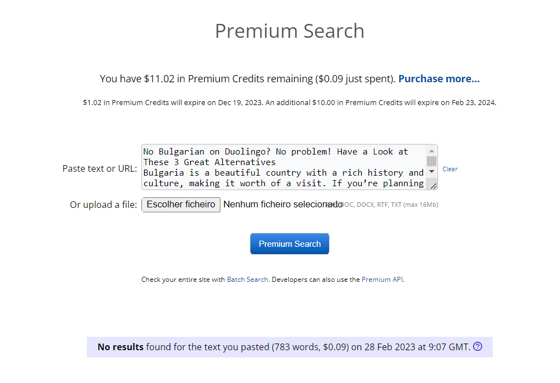Click the Or upload a file label
Viewport: 560px width, 383px height.
tap(104, 205)
